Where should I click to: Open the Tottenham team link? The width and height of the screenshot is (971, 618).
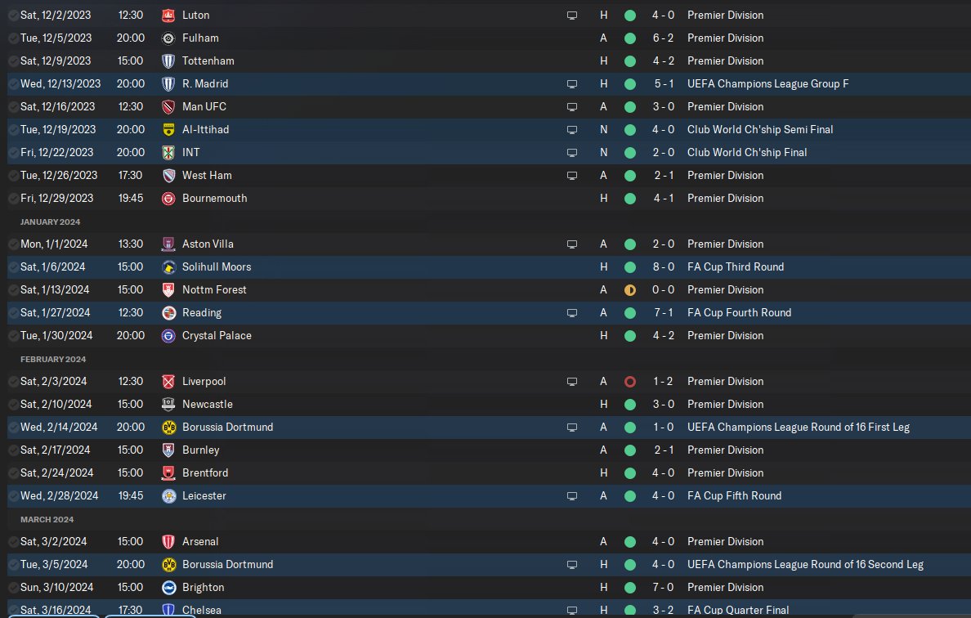click(208, 60)
